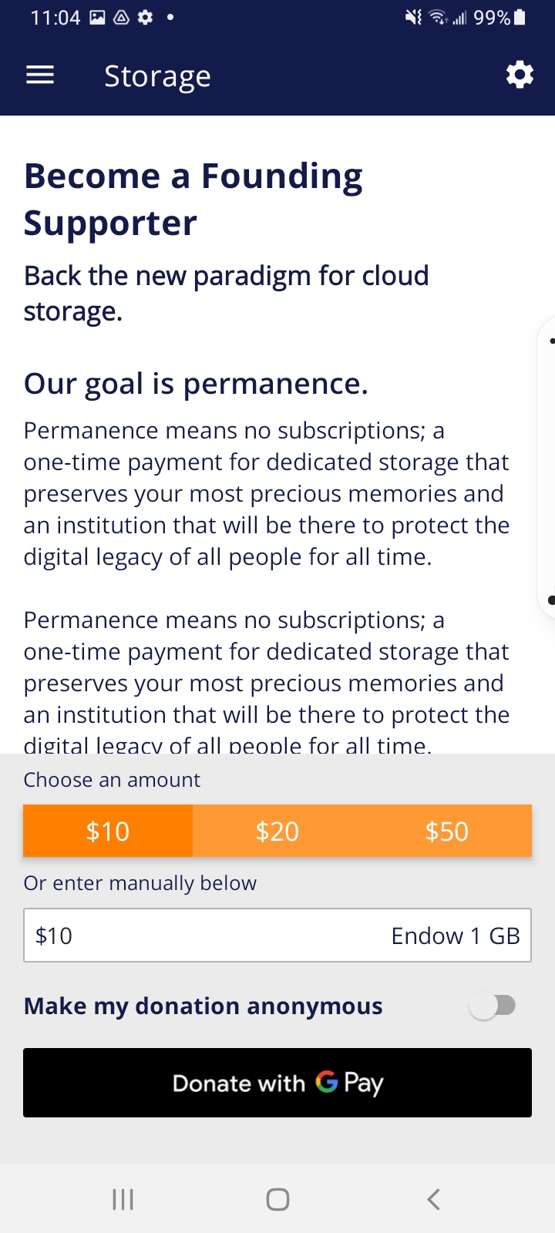Tap the image notification icon
This screenshot has width=555, height=1233.
[97, 17]
